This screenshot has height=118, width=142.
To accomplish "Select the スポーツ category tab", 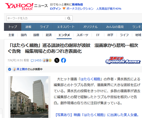I will coord(82,35).
